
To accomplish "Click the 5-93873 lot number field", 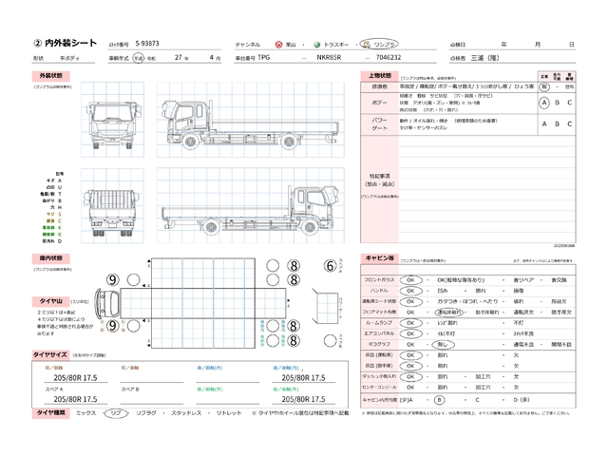I will point(148,45).
